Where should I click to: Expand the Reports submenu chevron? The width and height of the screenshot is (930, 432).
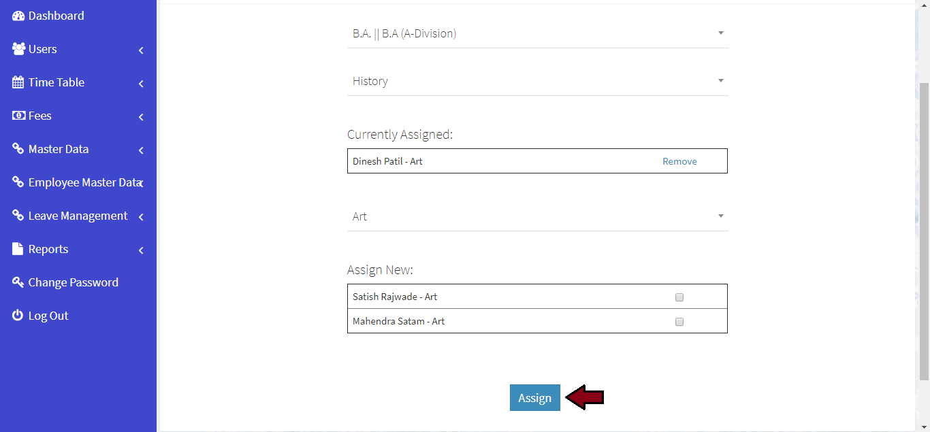click(141, 250)
